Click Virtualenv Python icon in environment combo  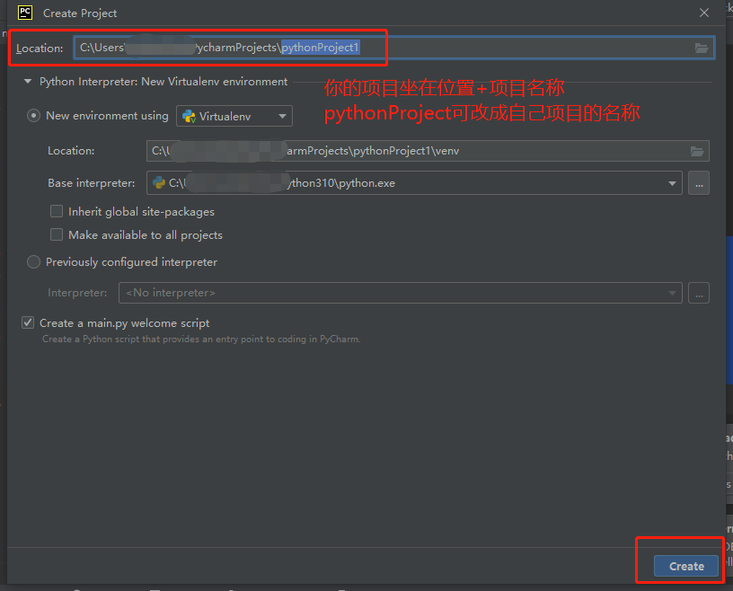tap(189, 117)
